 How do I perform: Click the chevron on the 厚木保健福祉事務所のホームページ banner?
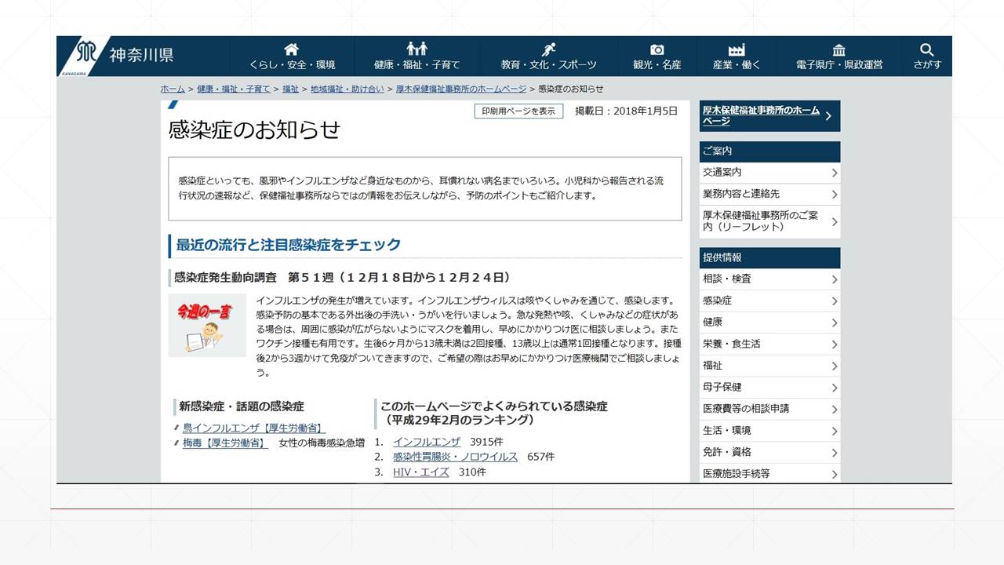pyautogui.click(x=828, y=116)
